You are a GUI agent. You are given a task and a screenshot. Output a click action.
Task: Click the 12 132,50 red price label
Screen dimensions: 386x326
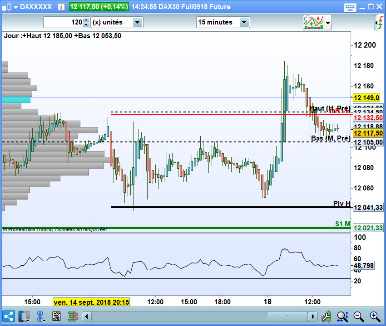pos(368,118)
